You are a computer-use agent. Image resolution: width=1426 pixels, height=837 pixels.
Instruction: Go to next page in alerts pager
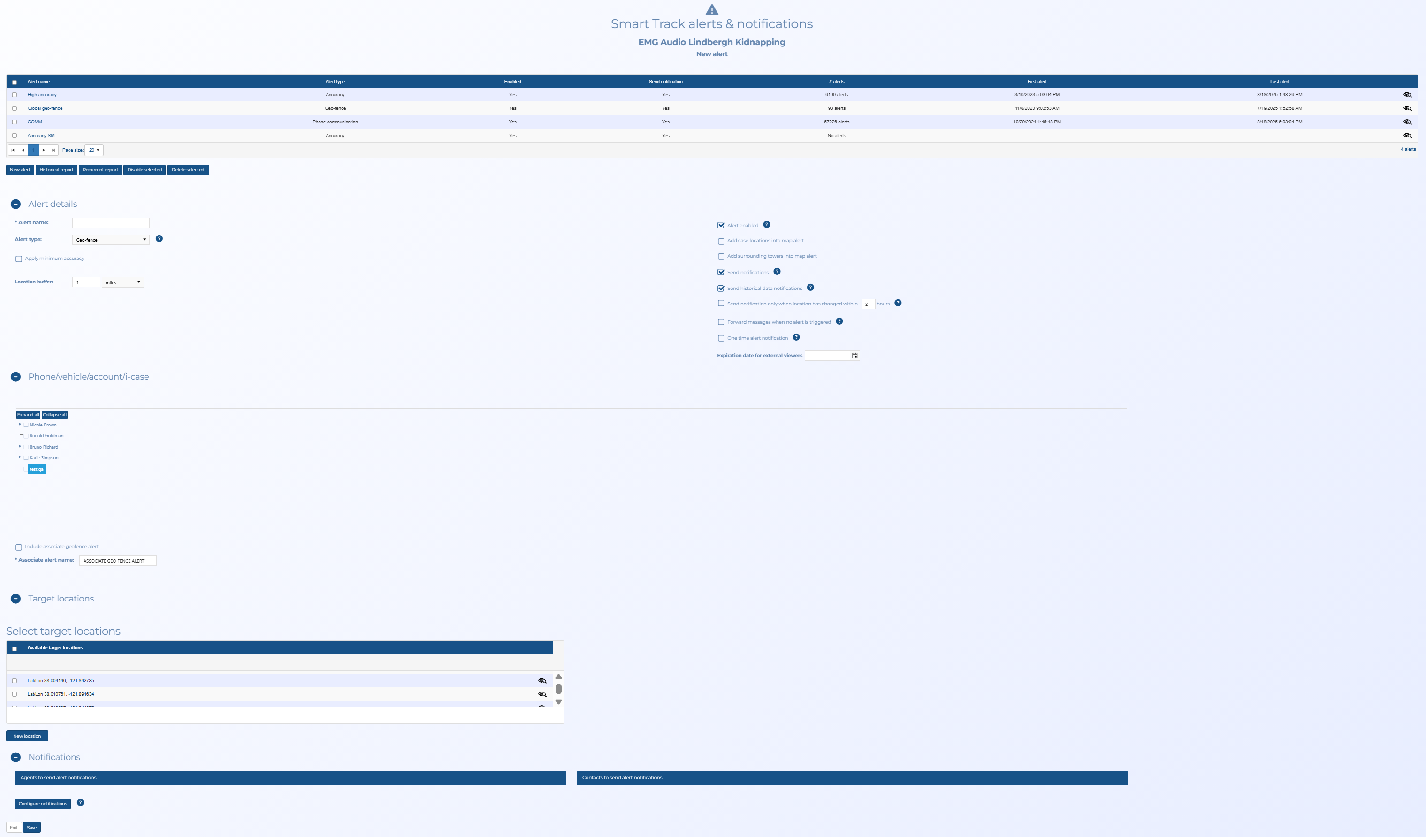click(x=44, y=150)
